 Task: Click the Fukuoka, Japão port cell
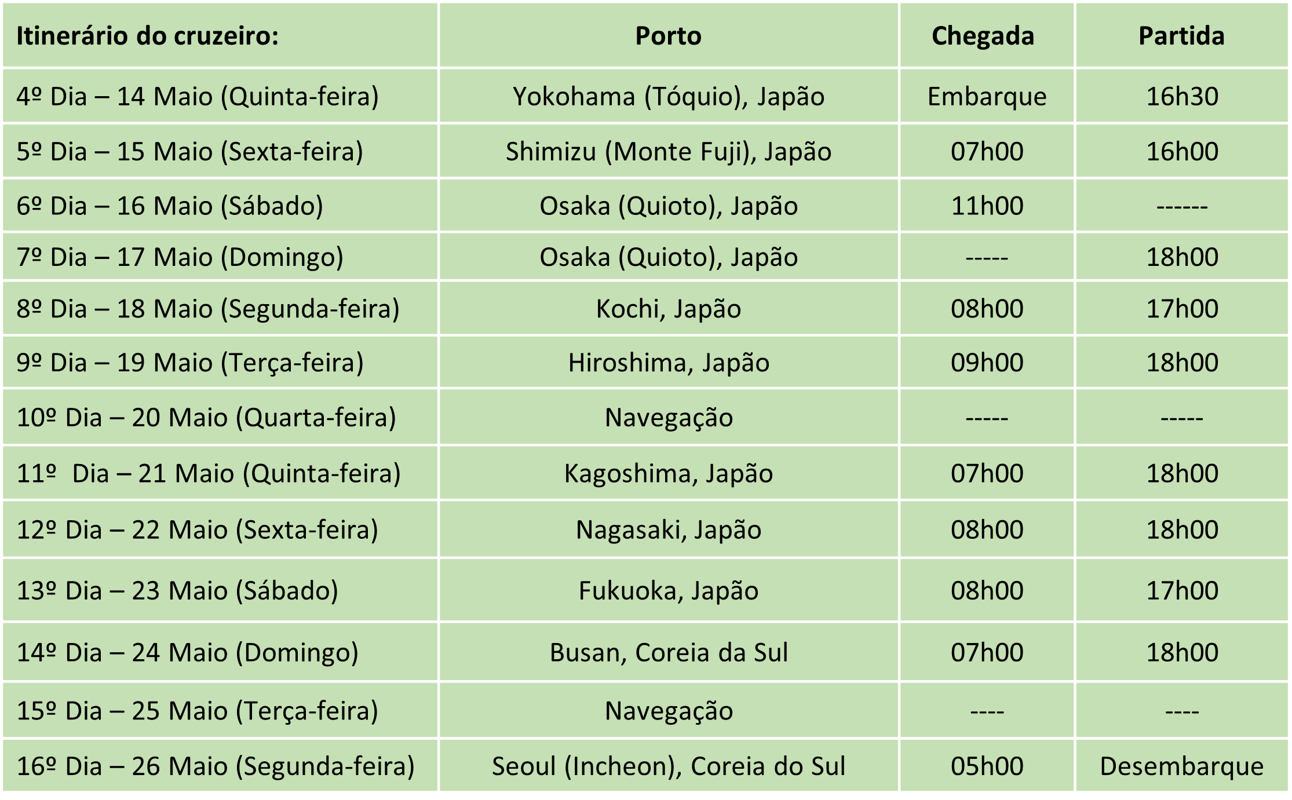[x=668, y=591]
